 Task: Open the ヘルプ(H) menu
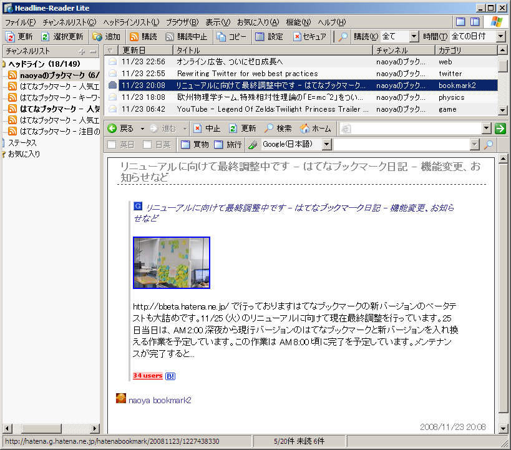[x=332, y=22]
